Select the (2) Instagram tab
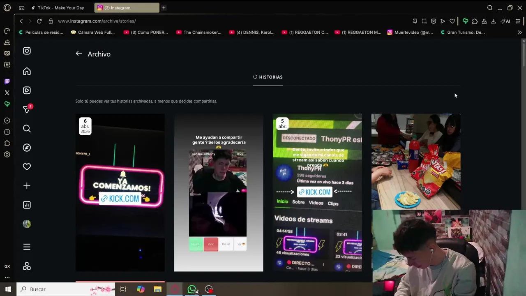 tap(127, 8)
